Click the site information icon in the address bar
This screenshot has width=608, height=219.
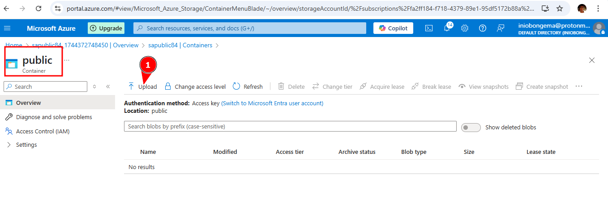point(58,8)
